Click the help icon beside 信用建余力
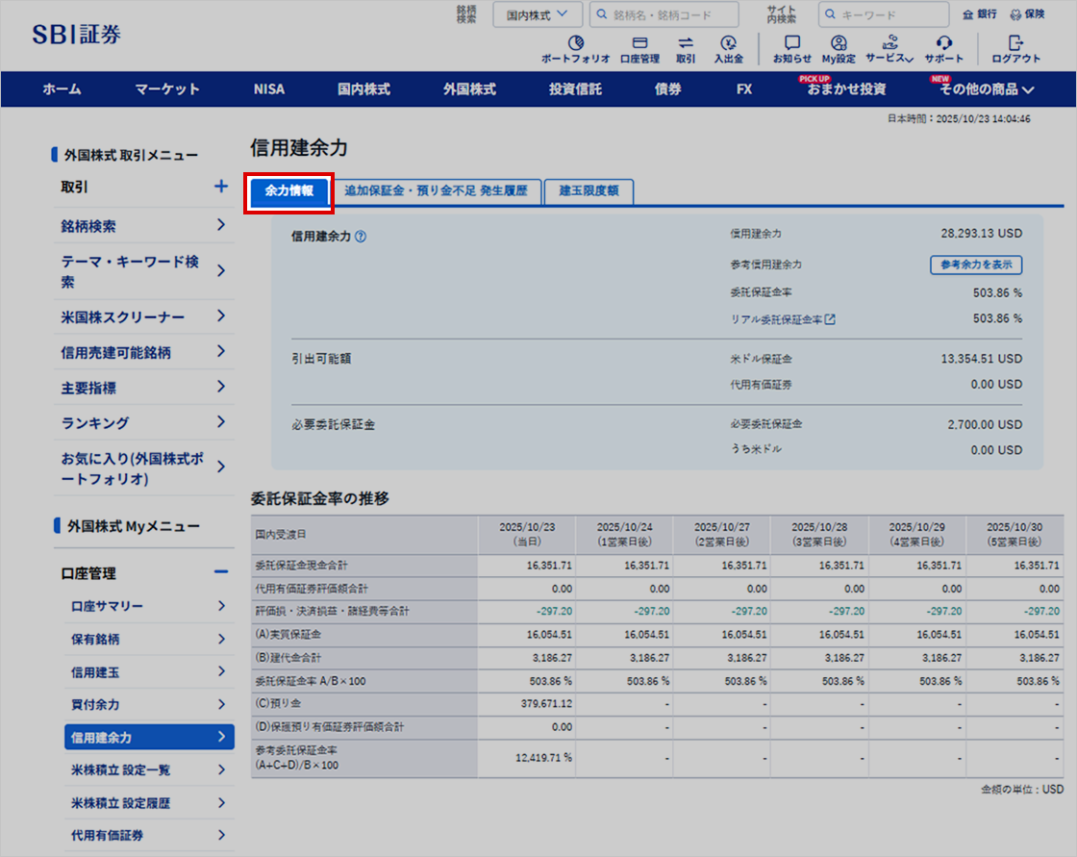The image size is (1077, 857). (x=361, y=237)
